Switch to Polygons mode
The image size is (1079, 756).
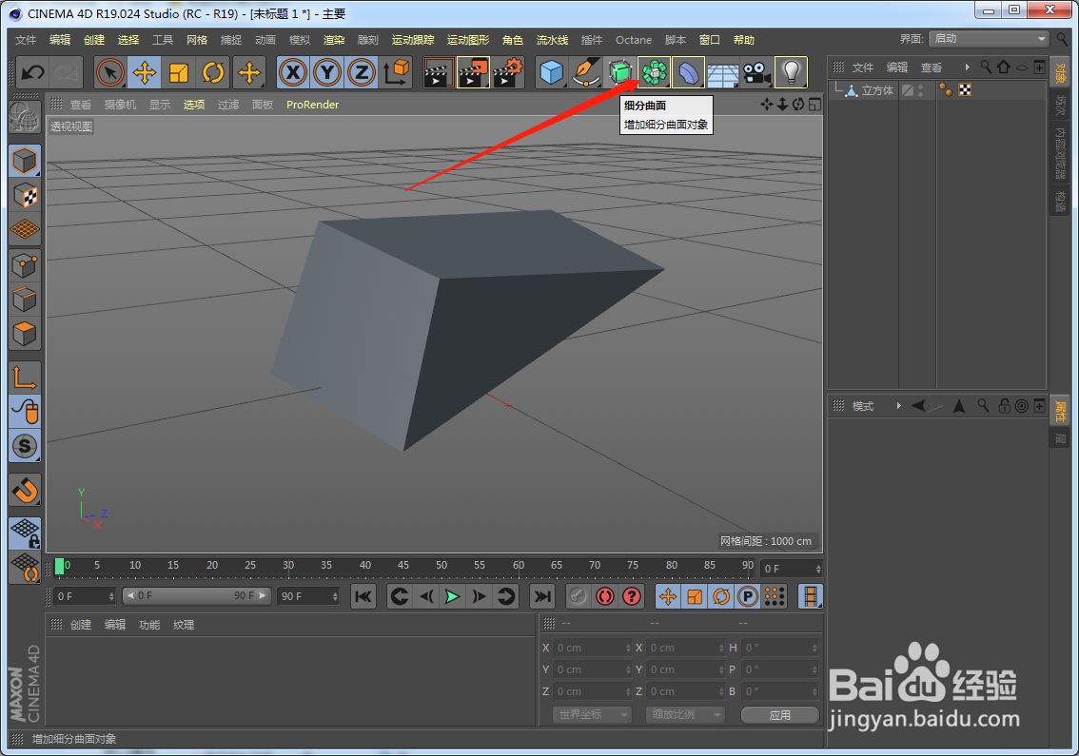(25, 335)
